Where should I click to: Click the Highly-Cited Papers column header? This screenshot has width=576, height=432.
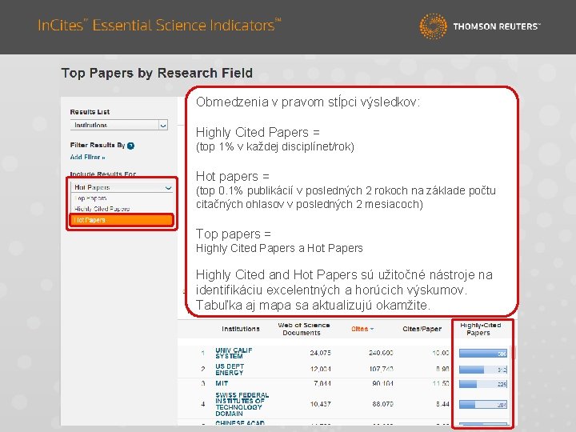[481, 329]
